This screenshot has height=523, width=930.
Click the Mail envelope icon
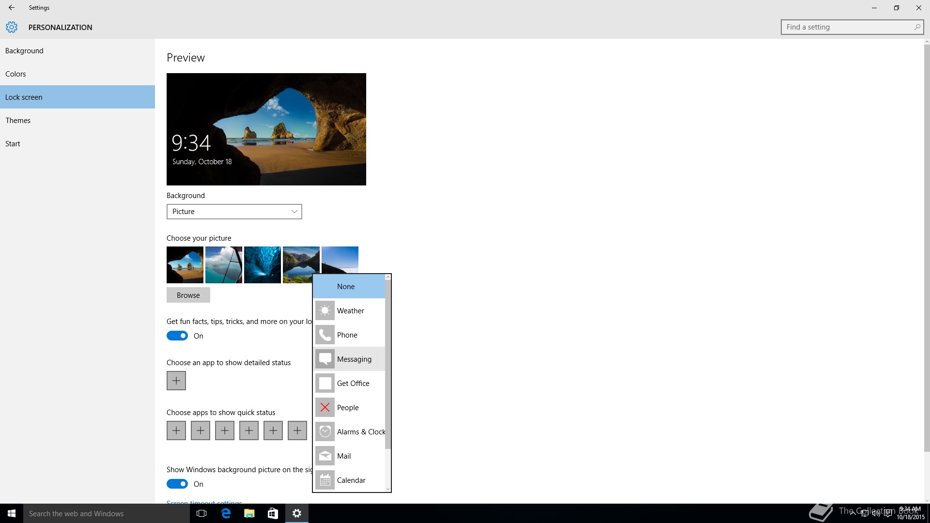325,456
